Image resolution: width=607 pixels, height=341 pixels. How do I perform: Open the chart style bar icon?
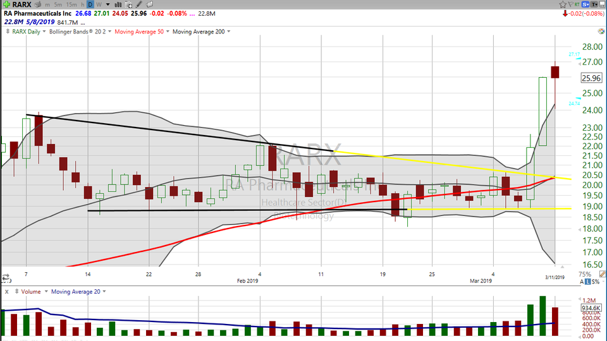point(118,4)
